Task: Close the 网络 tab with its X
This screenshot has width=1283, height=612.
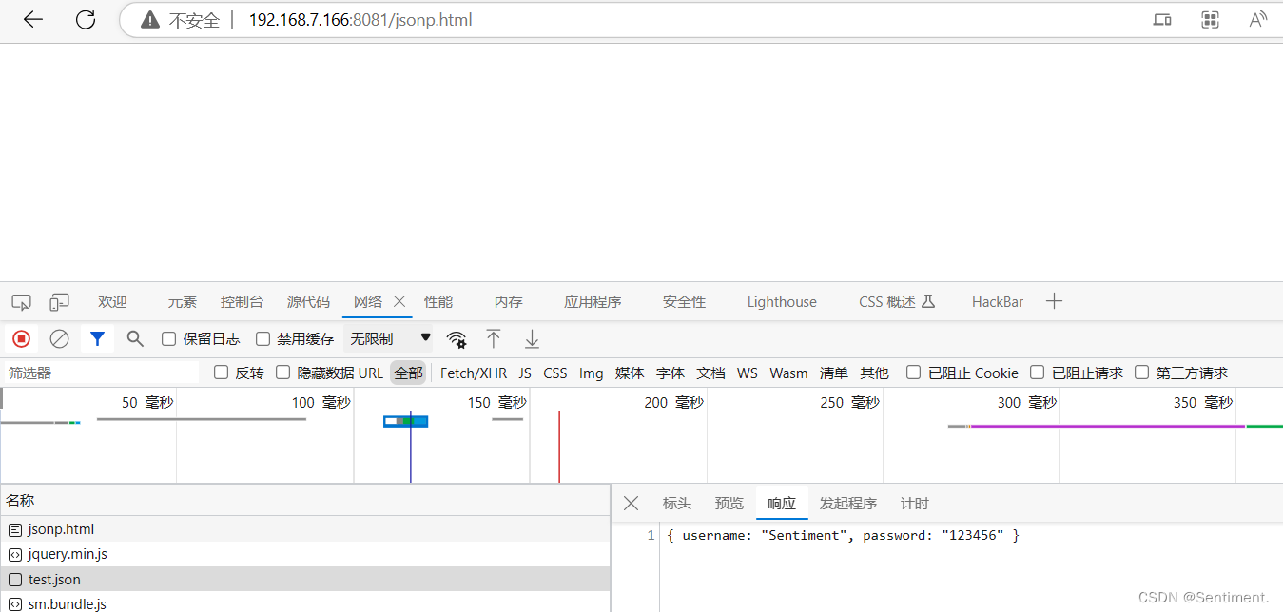Action: pyautogui.click(x=399, y=301)
